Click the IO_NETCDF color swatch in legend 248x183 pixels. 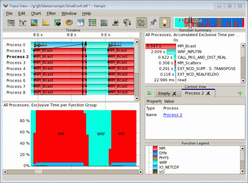click(x=155, y=167)
